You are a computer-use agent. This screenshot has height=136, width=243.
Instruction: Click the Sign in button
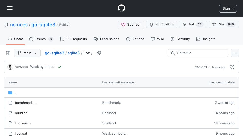(x=228, y=9)
